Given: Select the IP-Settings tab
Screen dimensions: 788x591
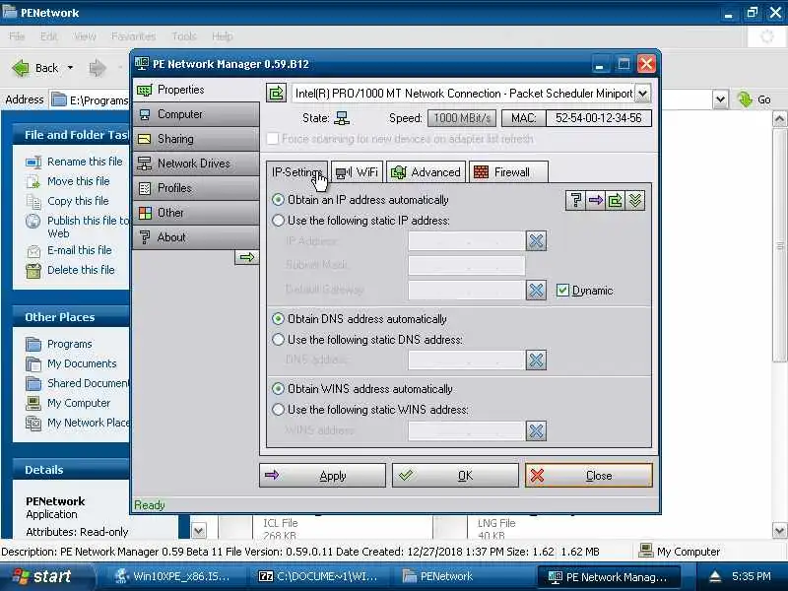Looking at the screenshot, I should (x=297, y=172).
